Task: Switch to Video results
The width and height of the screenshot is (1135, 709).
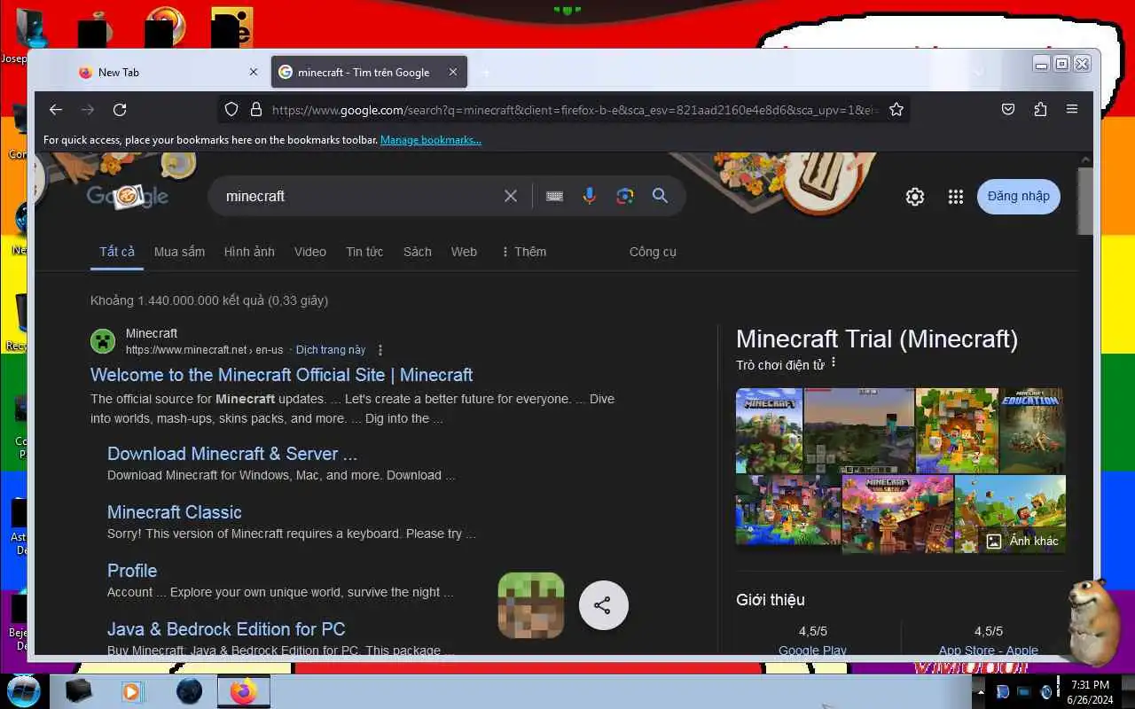Action: (310, 252)
